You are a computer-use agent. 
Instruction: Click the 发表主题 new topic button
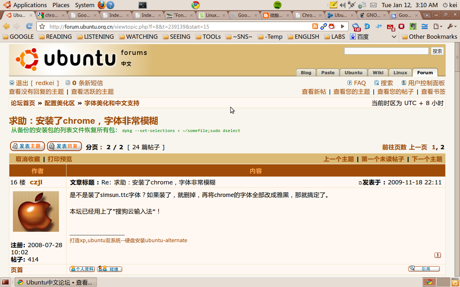(x=27, y=146)
